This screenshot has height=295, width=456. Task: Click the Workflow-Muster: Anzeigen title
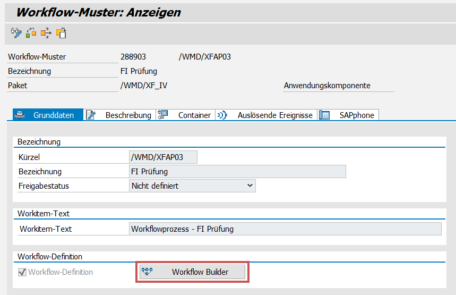coord(99,12)
